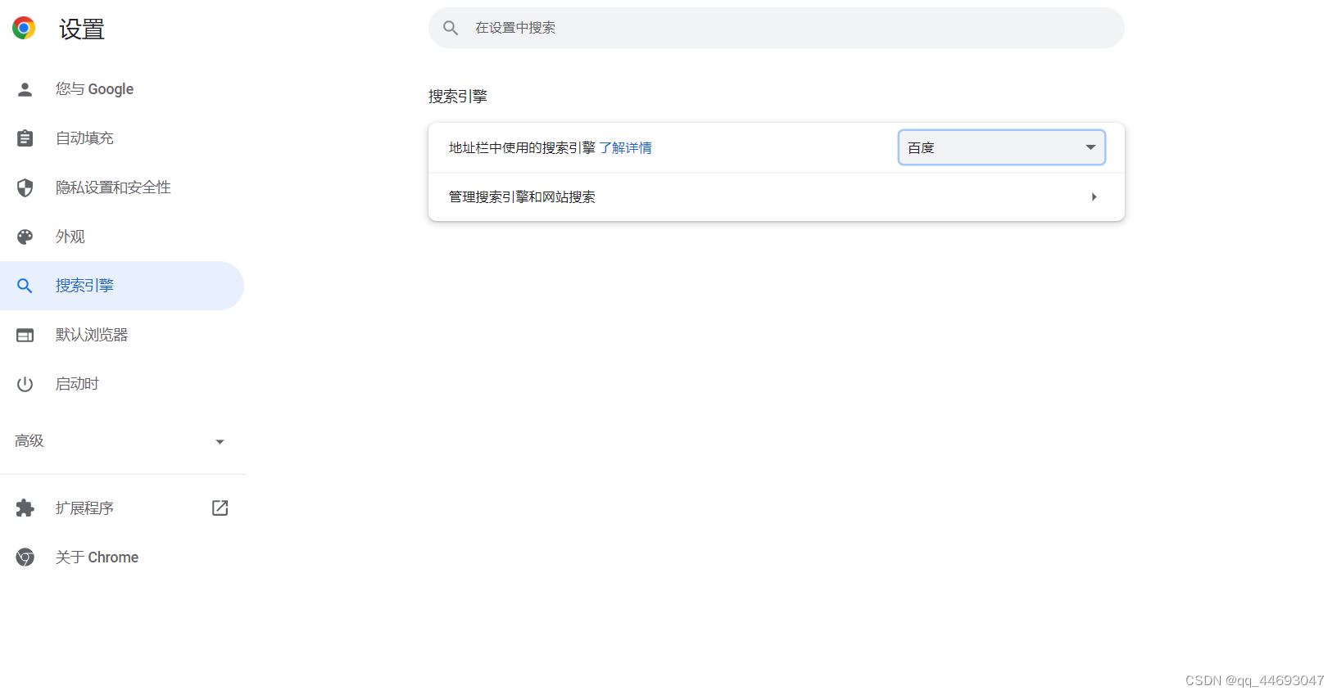
Task: Open 关于 Chrome page
Action: click(97, 557)
